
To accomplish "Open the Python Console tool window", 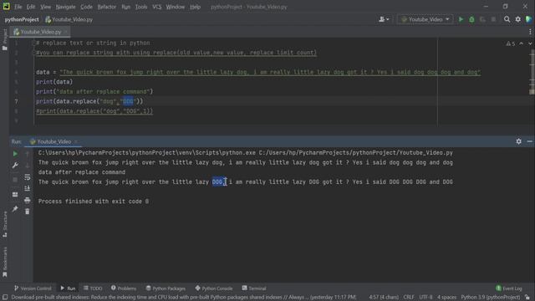I will pos(214,288).
